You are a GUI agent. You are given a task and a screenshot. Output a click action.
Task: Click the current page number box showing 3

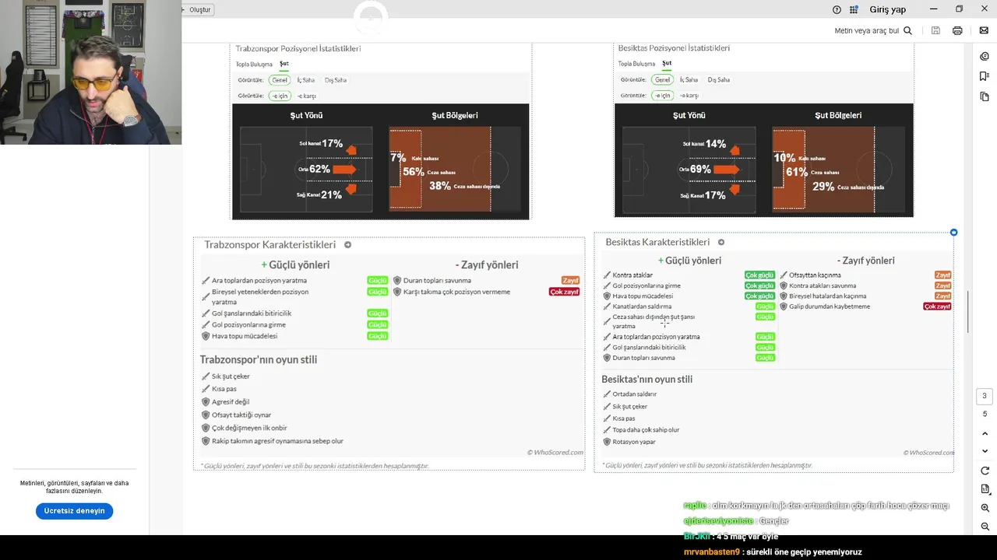point(985,396)
